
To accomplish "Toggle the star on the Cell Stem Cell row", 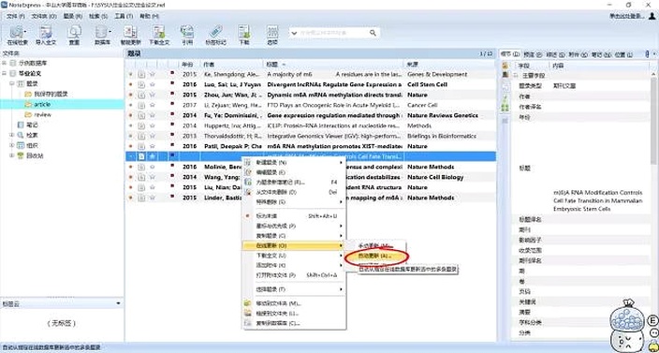I will pyautogui.click(x=153, y=84).
